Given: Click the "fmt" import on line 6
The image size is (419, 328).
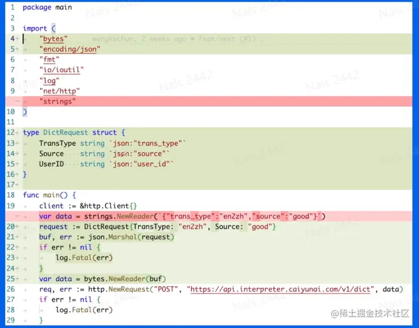Looking at the screenshot, I should coord(49,60).
